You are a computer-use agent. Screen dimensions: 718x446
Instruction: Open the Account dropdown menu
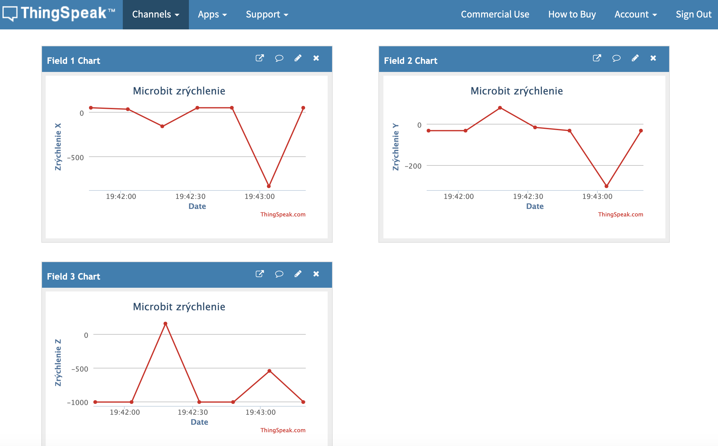point(635,14)
